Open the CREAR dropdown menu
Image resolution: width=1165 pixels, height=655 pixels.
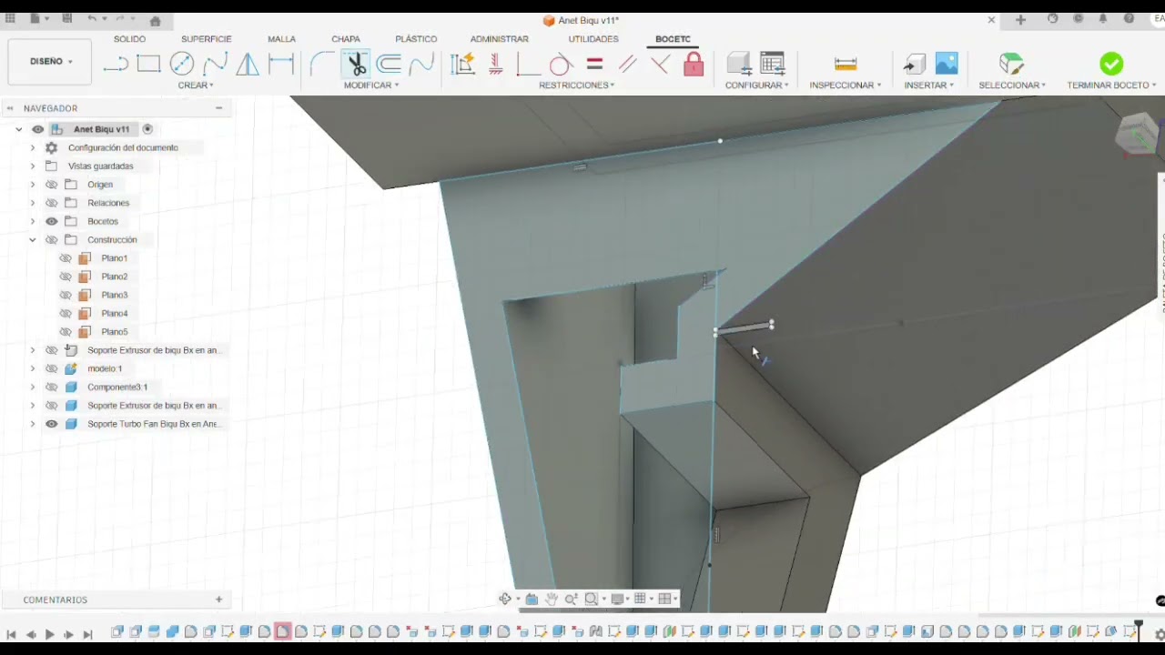pos(196,86)
